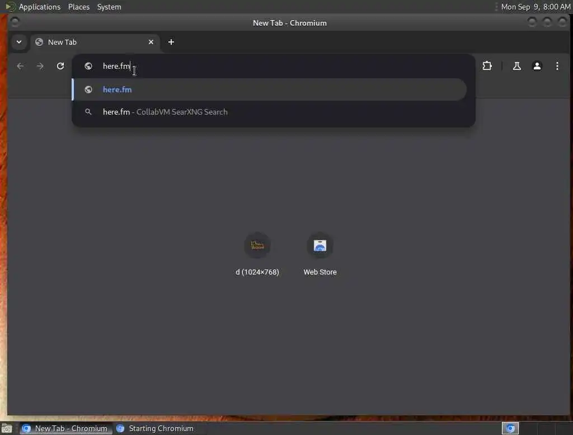
Task: Expand the tab search dropdown
Action: tap(19, 42)
